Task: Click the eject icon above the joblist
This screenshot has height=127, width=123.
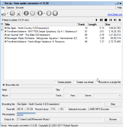Action: (x=120, y=20)
